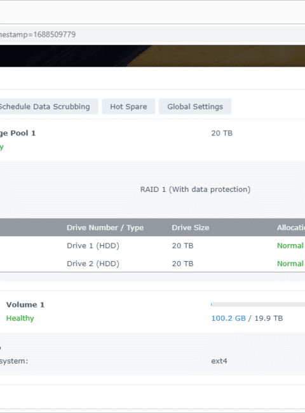Click the Healthy status under Volume 1

(20, 318)
